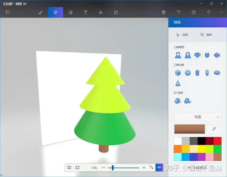
Task: Insert the fish 3D model
Action: 217,55
